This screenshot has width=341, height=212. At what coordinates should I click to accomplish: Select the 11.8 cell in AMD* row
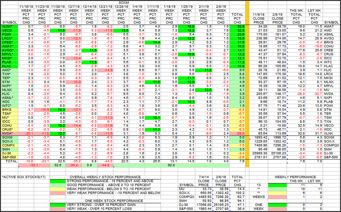[x=203, y=70]
